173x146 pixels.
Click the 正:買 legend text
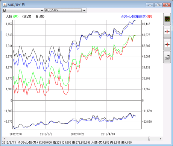pyautogui.click(x=27, y=17)
